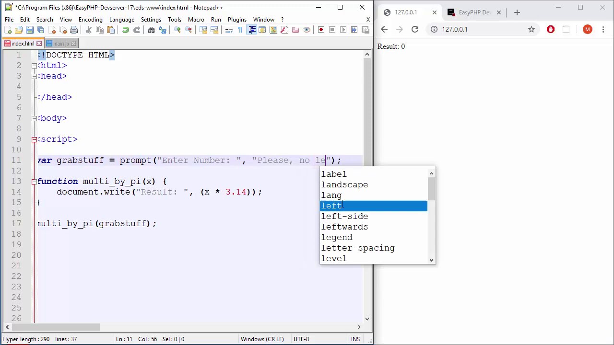Click the Stop recording macro icon
This screenshot has height=345, width=614.
332,30
